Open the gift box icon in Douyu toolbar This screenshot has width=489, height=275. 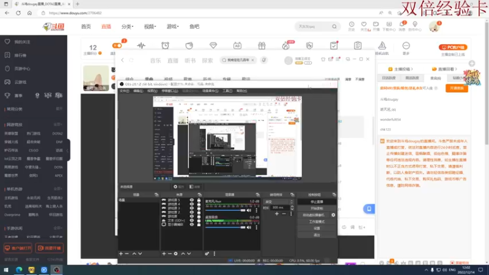(x=262, y=46)
